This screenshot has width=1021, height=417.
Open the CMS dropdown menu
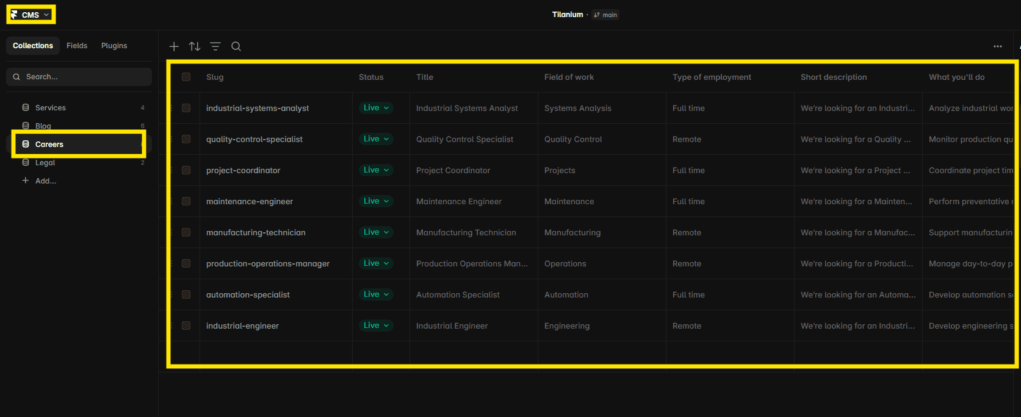31,15
